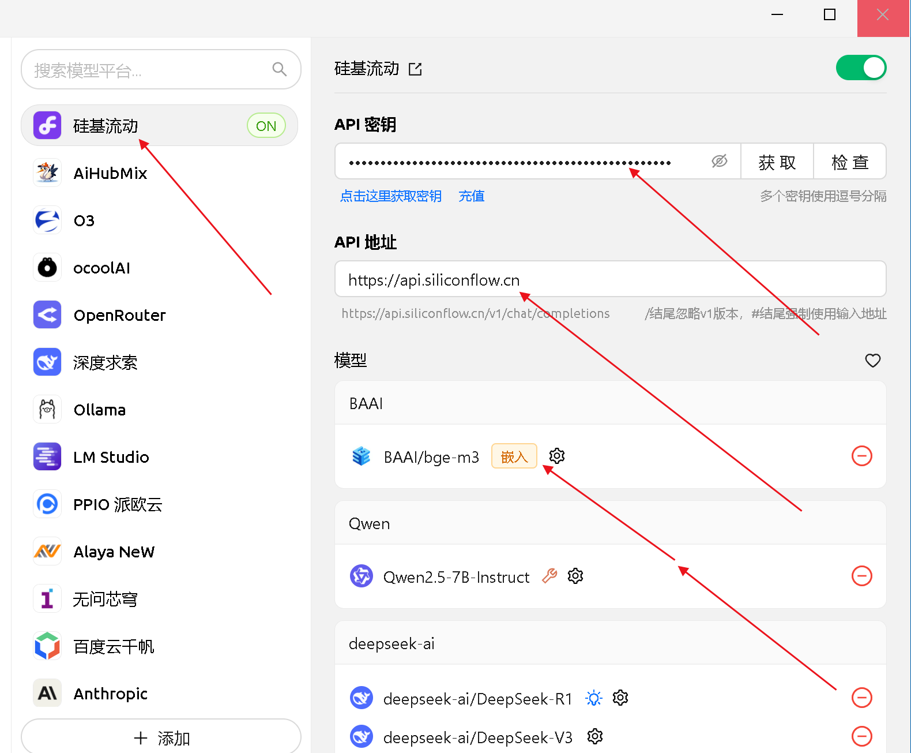The height and width of the screenshot is (753, 911).
Task: Click the Anthropic logo icon
Action: tap(47, 693)
